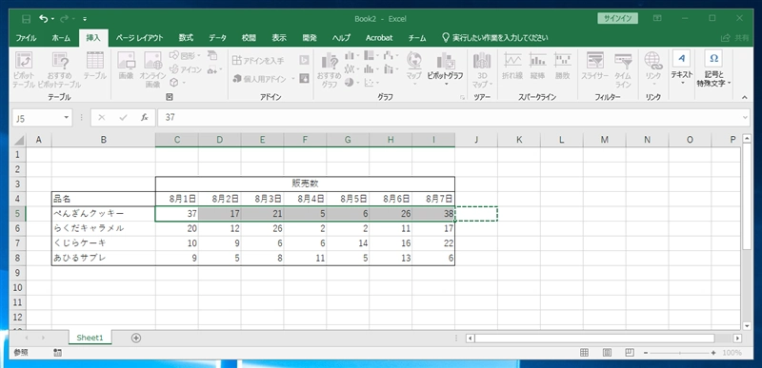
Task: Open the Name Box dropdown arrow
Action: coord(67,118)
